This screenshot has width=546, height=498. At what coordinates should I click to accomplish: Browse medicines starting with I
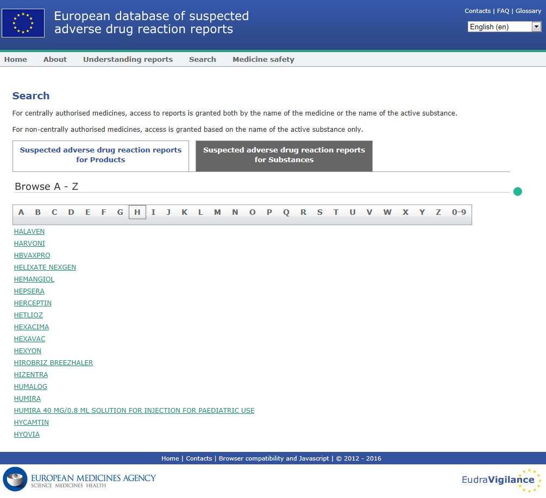(x=153, y=212)
